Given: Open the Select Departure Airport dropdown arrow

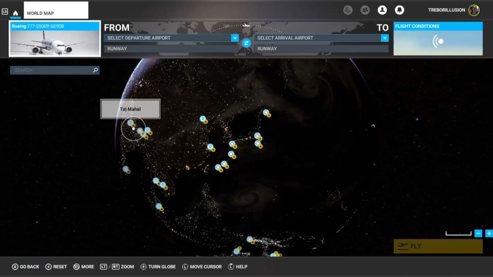Looking at the screenshot, I should (234, 38).
